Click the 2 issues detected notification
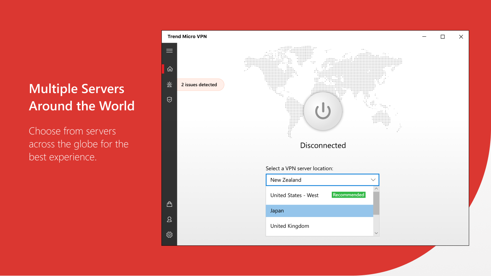 (x=199, y=84)
